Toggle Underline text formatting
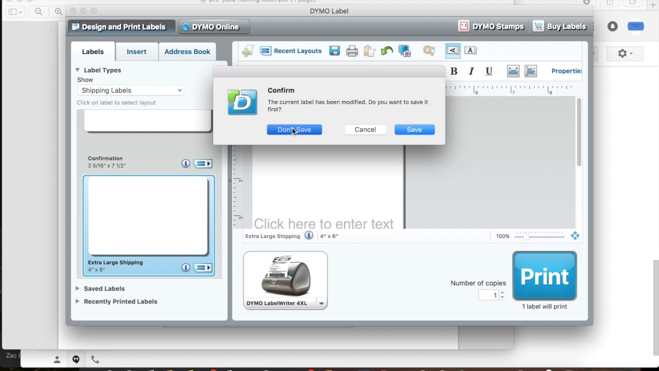Screen dimensions: 659x371 coord(489,71)
